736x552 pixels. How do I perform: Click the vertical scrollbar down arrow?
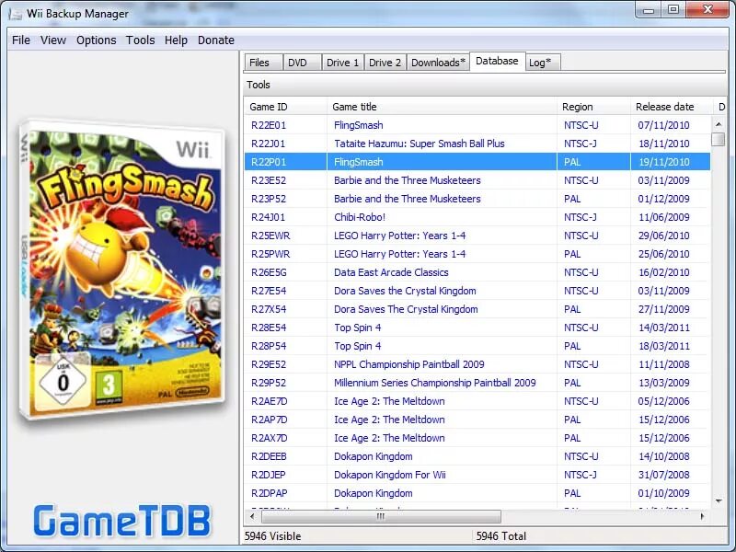coord(719,500)
